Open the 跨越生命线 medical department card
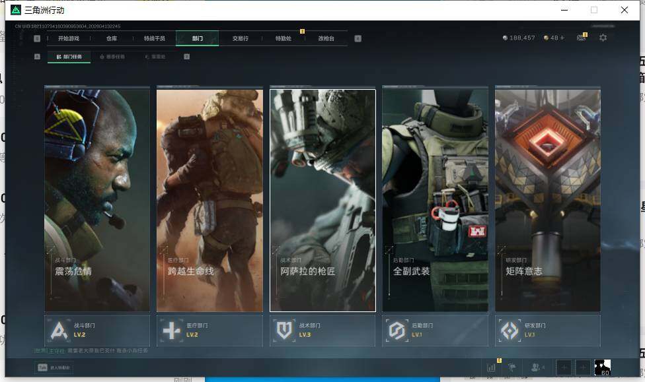645x382 pixels. coord(209,200)
